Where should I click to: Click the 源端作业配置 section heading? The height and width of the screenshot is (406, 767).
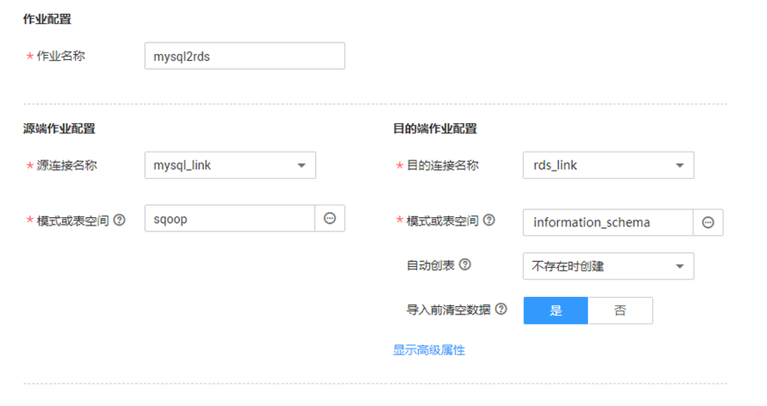(59, 128)
